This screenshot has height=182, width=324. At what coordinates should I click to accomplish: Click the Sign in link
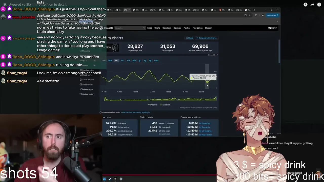point(273,28)
